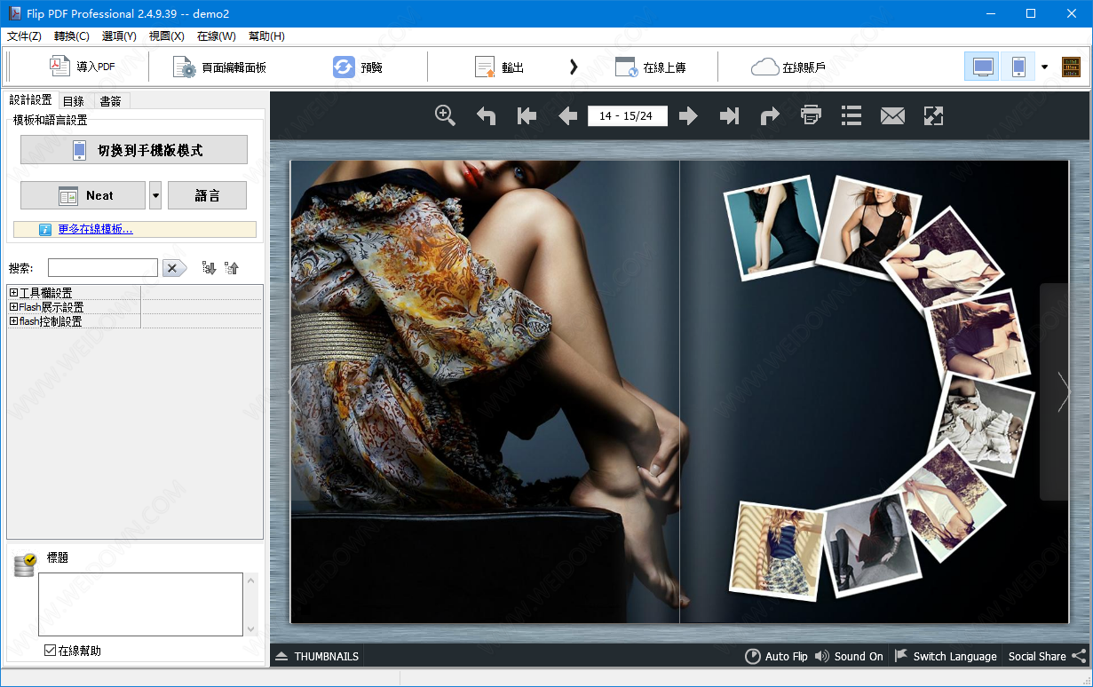Click the zoom in magnifier in viewer

(x=445, y=115)
